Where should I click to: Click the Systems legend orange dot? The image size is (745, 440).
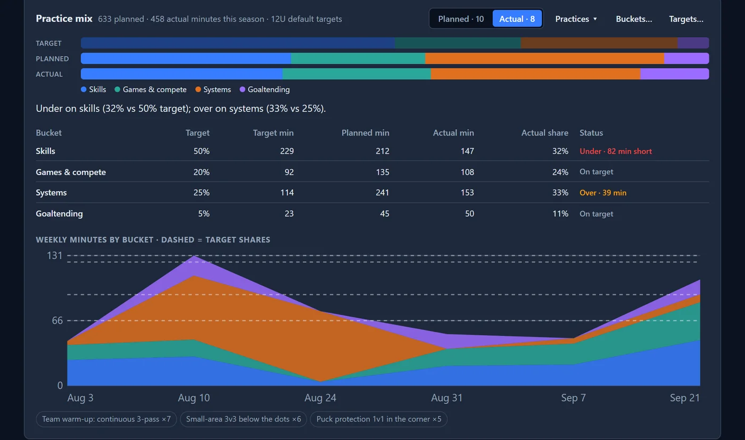tap(198, 89)
